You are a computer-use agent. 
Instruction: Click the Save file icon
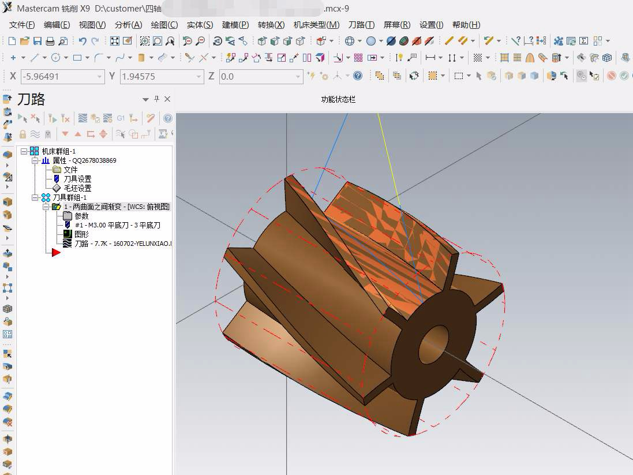[38, 41]
